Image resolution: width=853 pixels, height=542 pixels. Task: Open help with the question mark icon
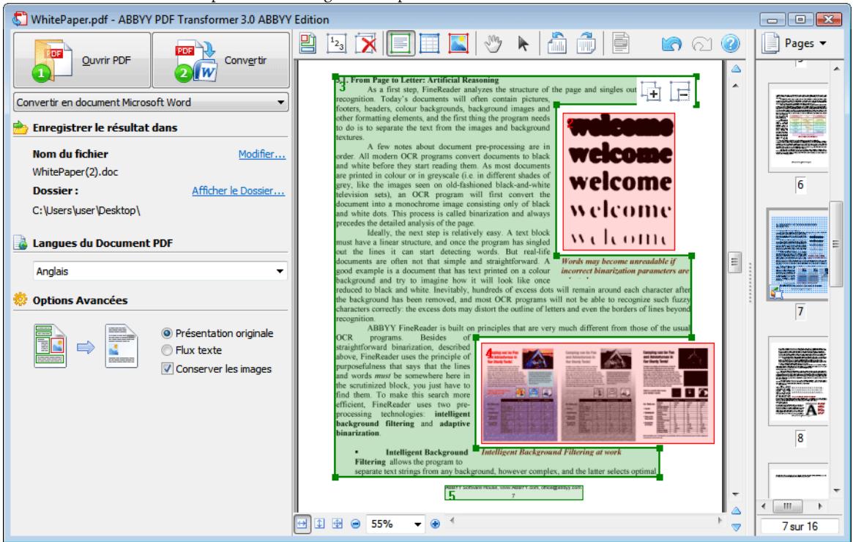(731, 43)
